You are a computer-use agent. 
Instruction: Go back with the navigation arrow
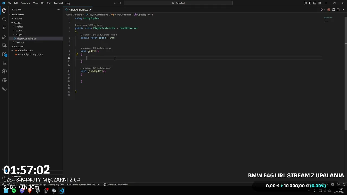coord(115,3)
